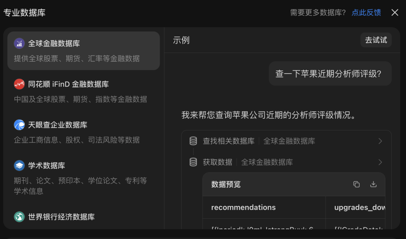Viewport: 406px width, 239px height.
Task: Select 天眼查企业数据库 entry
Action: pos(83,132)
